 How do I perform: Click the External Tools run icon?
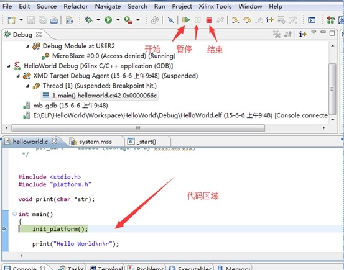[128, 20]
